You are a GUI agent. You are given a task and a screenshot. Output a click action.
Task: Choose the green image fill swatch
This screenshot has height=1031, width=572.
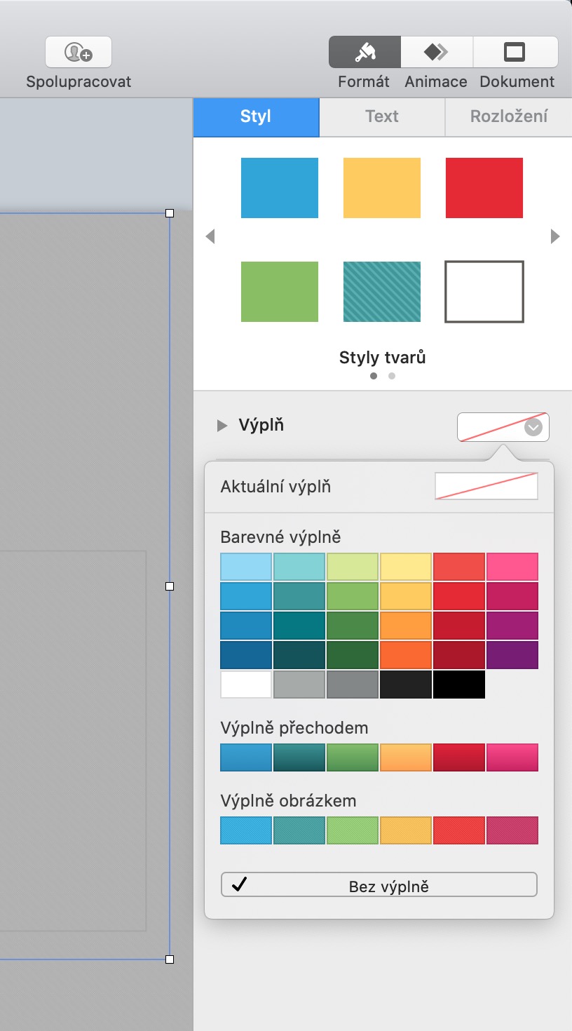click(x=353, y=830)
